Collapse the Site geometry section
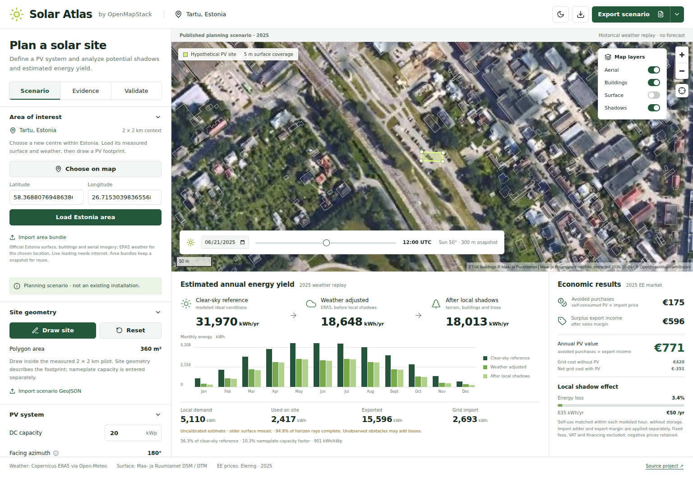The image size is (693, 496). tap(158, 312)
